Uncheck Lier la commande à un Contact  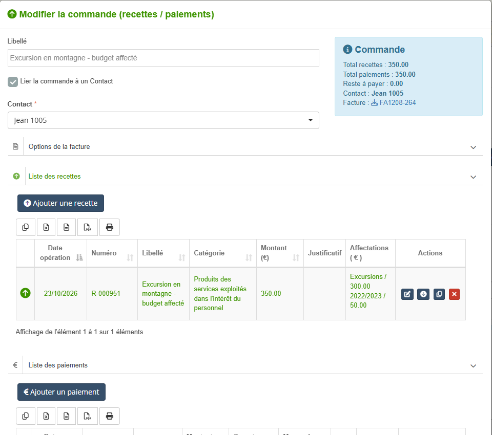pos(13,82)
